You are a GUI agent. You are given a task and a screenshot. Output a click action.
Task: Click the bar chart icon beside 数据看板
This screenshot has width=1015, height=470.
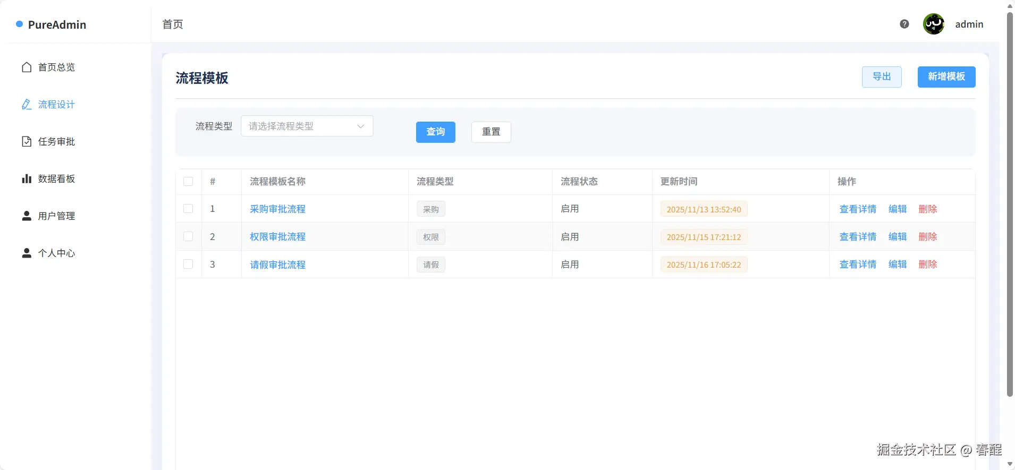point(27,178)
